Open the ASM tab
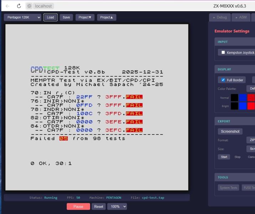The height and width of the screenshot is (214, 255). (x=241, y=17)
